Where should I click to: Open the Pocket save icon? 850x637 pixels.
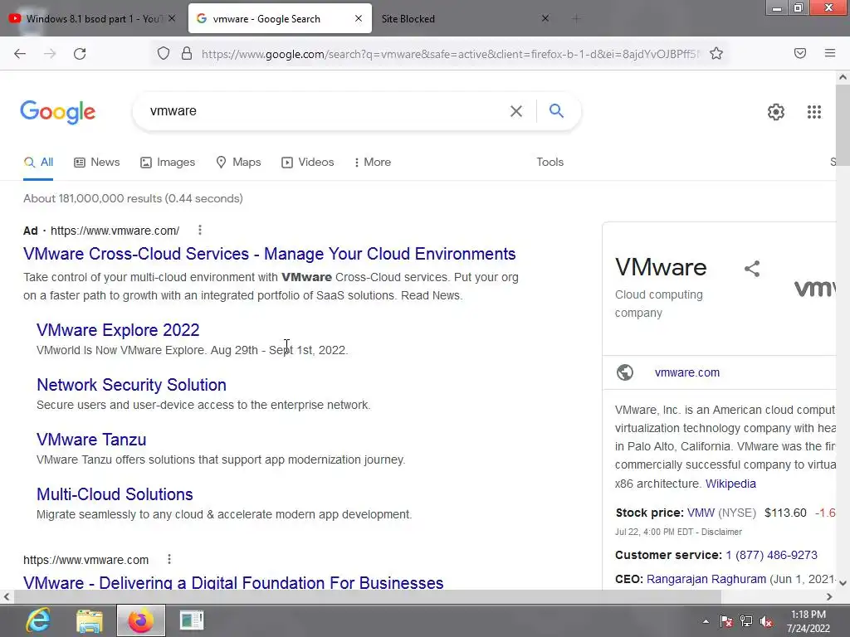[x=799, y=53]
